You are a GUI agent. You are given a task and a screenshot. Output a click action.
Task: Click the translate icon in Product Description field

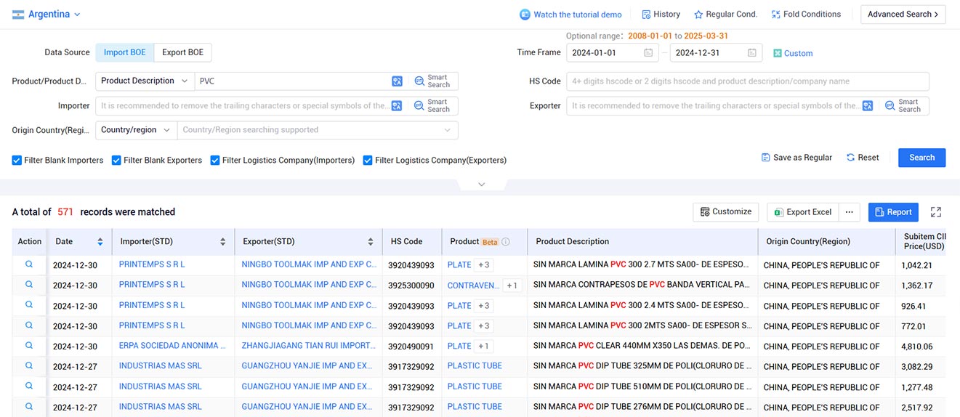(397, 81)
